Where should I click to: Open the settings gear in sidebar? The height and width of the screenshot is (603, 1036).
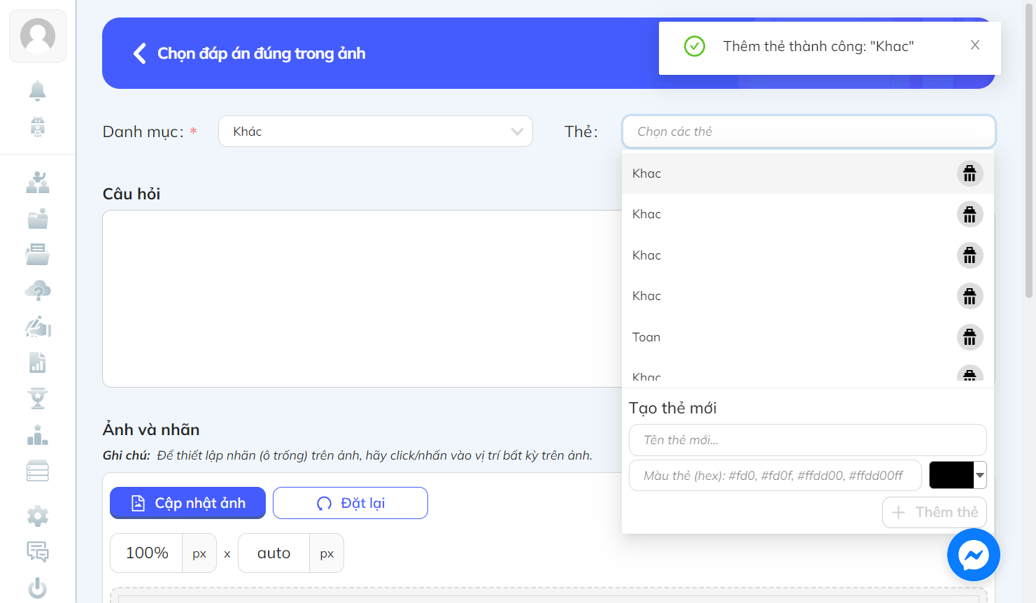[38, 516]
